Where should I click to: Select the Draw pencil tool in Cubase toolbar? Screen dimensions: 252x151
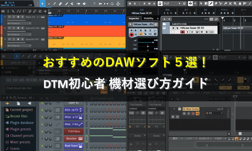211,4
